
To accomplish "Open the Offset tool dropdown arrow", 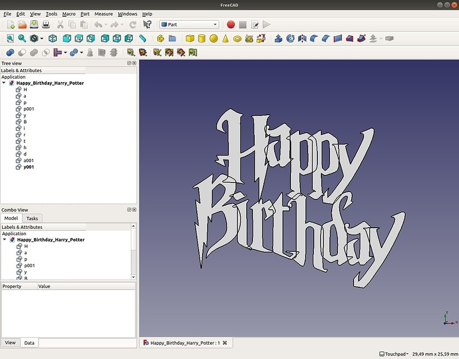I will click(x=381, y=38).
